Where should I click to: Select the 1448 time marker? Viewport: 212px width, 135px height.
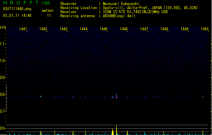tap(164, 29)
